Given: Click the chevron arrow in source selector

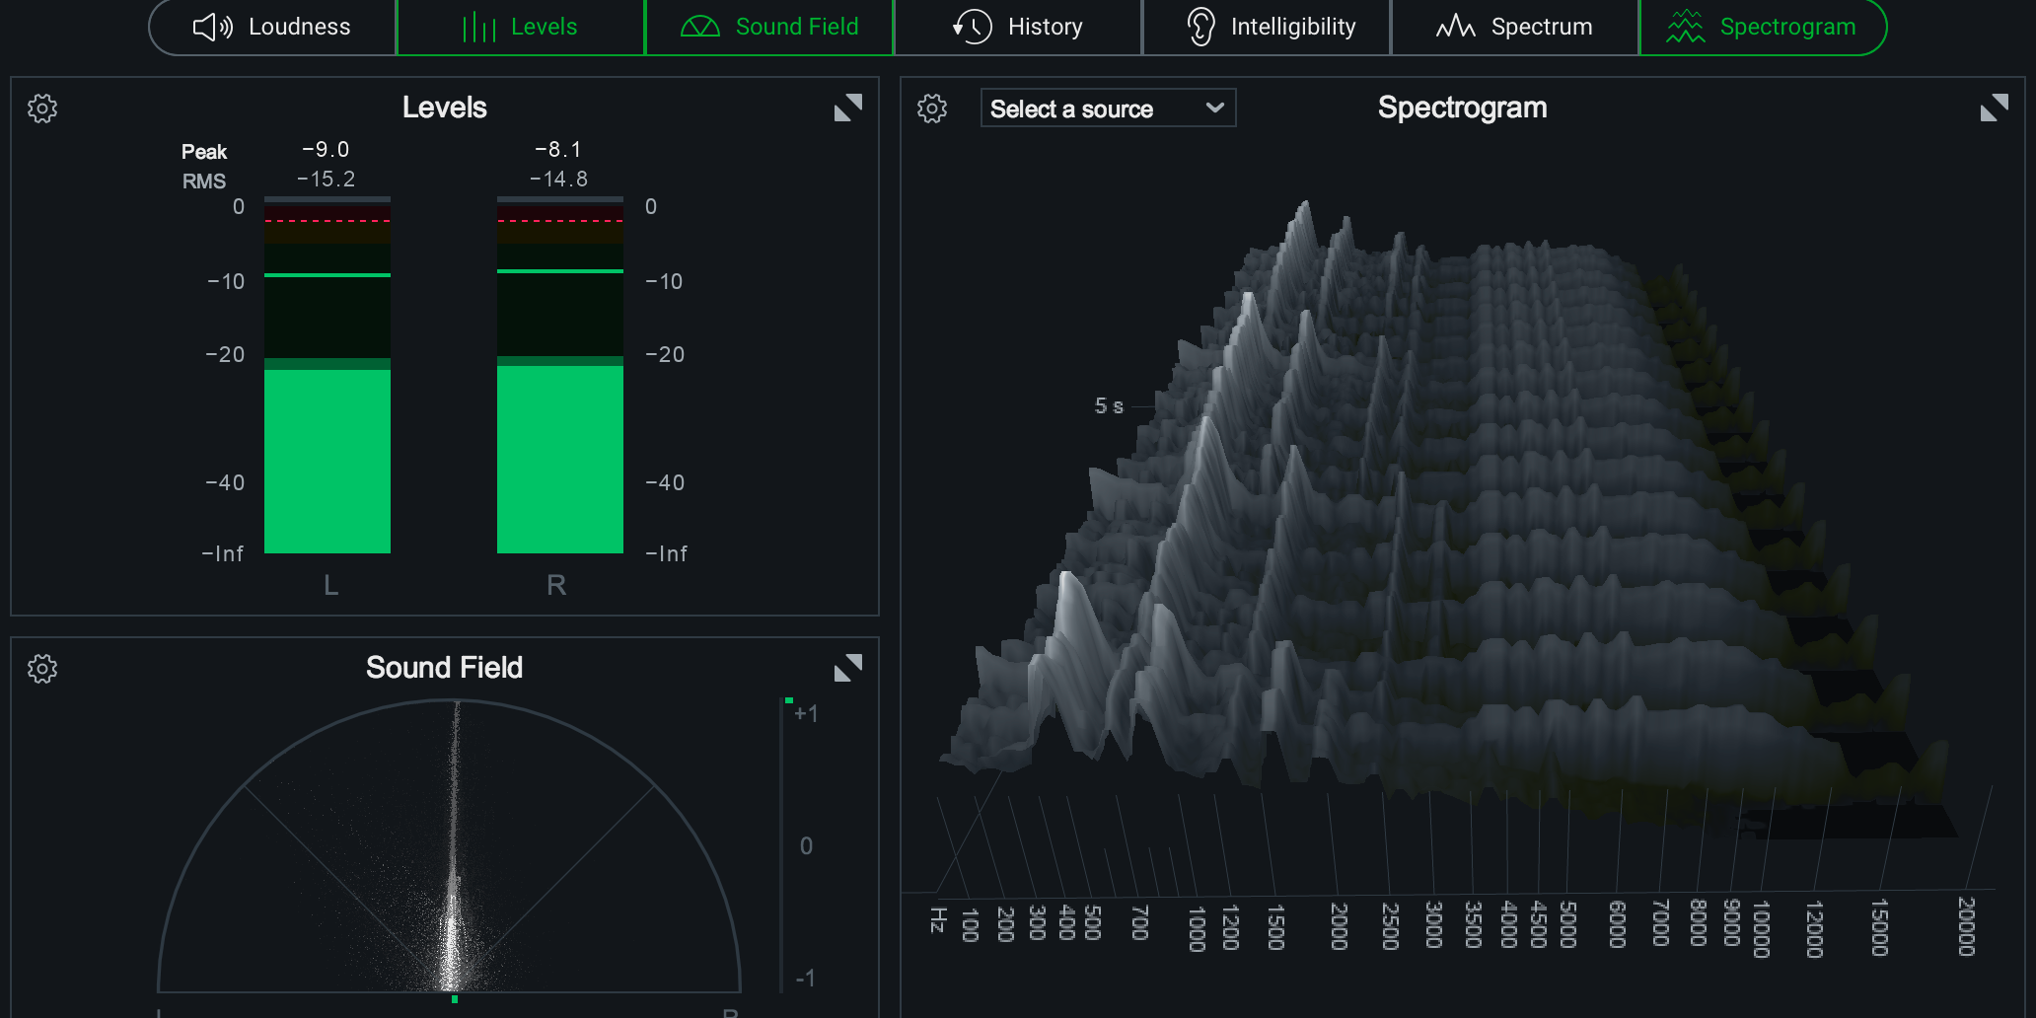Looking at the screenshot, I should coord(1215,108).
